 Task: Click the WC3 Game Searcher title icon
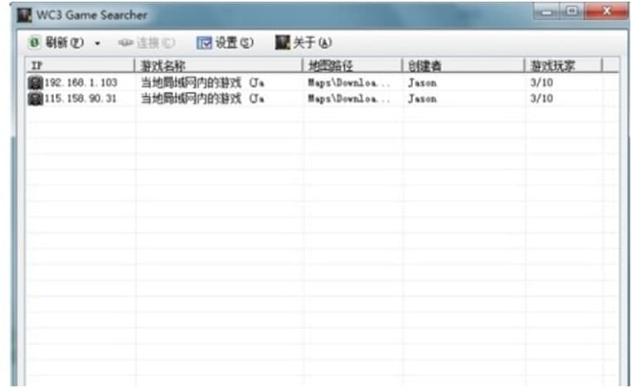(x=24, y=15)
